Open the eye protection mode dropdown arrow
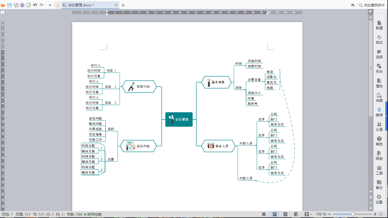This screenshot has height=218, width=388. pos(311,215)
